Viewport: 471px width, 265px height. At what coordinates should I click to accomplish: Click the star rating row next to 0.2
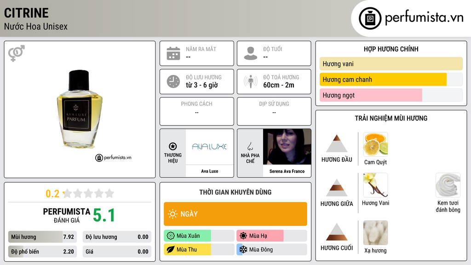click(x=88, y=193)
